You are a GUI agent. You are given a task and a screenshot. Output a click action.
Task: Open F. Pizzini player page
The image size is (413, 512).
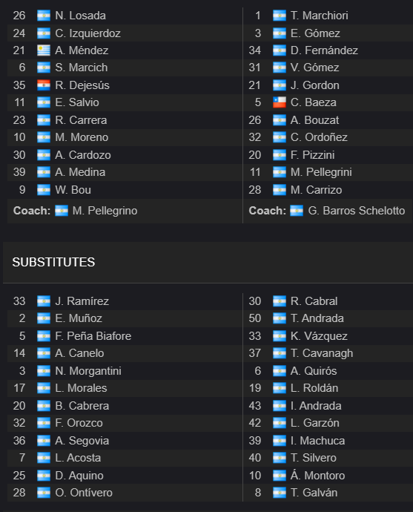tap(312, 155)
